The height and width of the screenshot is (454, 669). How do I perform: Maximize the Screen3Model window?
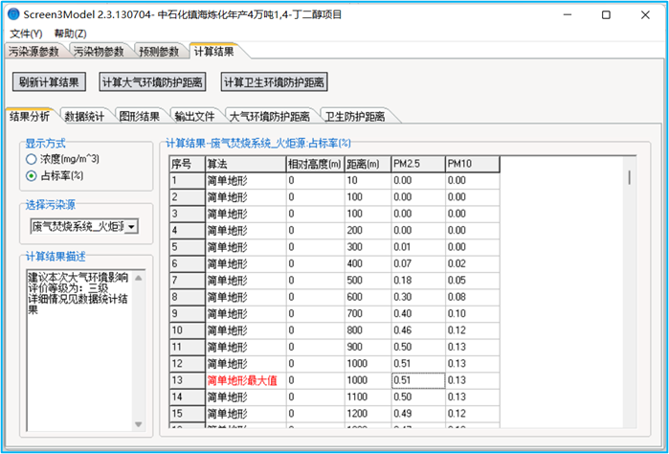pos(606,15)
